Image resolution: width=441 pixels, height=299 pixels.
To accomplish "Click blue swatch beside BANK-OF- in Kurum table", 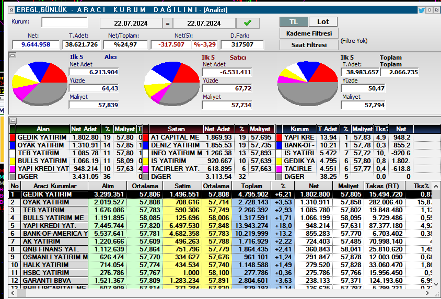I will (x=279, y=145).
